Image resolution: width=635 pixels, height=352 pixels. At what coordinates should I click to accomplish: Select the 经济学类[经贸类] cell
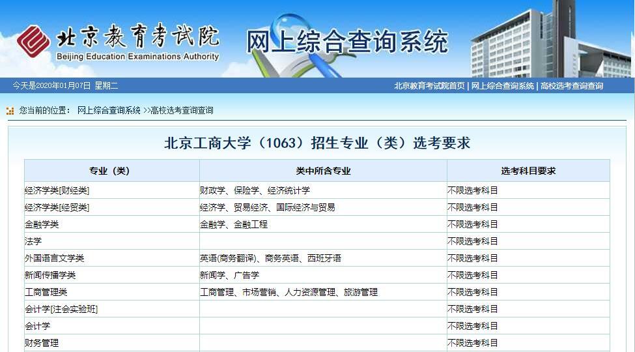pyautogui.click(x=112, y=207)
